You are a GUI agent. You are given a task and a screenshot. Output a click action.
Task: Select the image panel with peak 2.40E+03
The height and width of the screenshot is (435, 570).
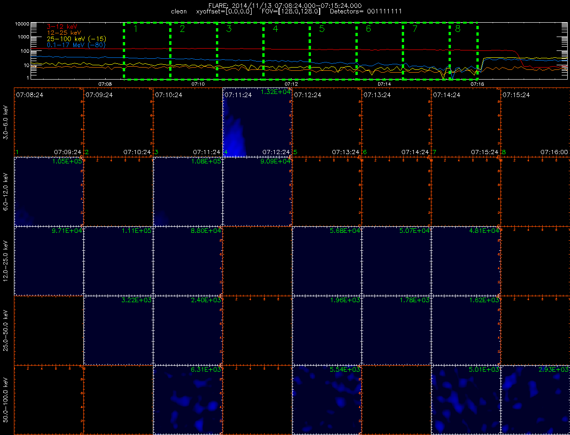(x=188, y=330)
